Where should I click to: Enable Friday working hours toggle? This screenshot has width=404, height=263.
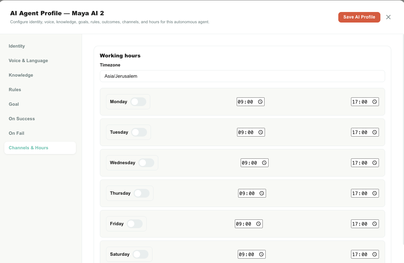click(135, 224)
